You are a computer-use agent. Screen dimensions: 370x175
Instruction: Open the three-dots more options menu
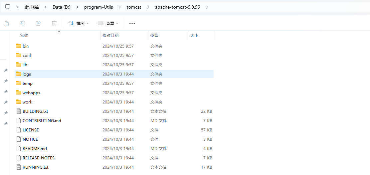[132, 24]
